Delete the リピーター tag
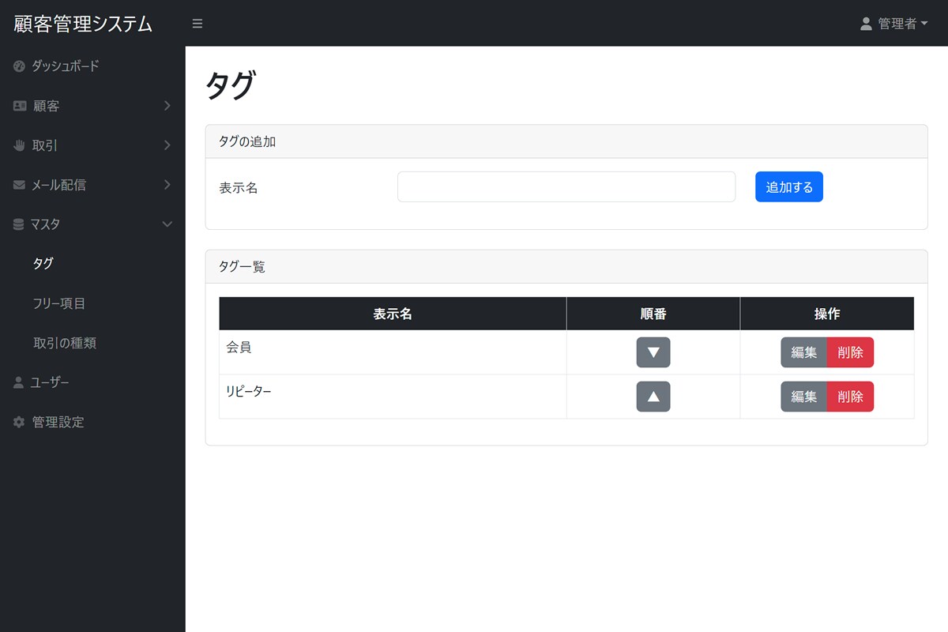The width and height of the screenshot is (948, 632). coord(850,397)
